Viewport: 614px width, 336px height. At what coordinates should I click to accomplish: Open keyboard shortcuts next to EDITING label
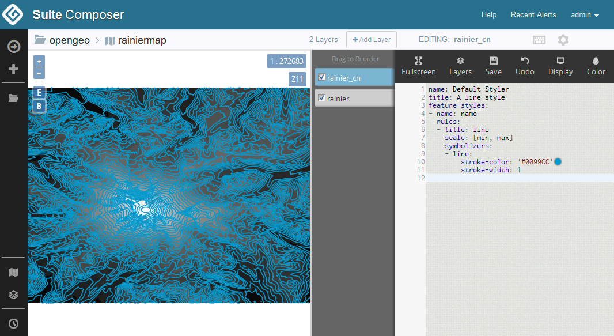(x=539, y=40)
